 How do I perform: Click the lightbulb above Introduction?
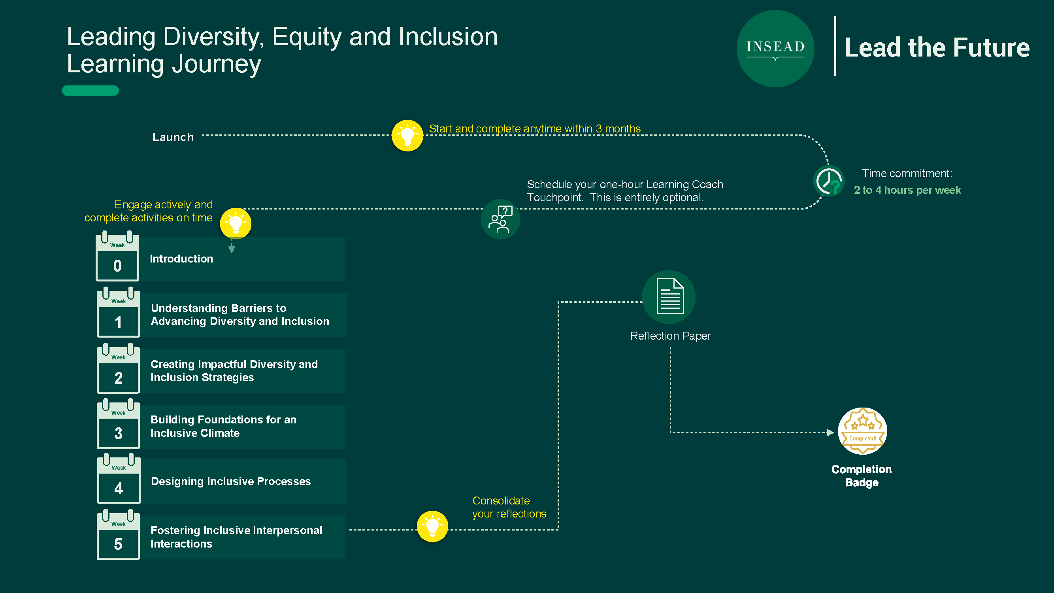click(236, 223)
